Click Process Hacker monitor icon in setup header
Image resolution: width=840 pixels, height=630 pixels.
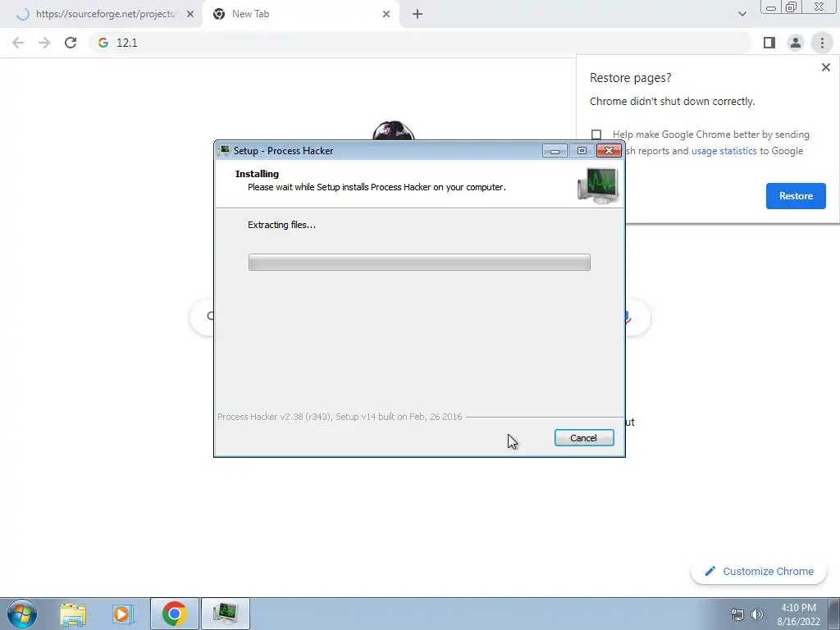pos(598,185)
